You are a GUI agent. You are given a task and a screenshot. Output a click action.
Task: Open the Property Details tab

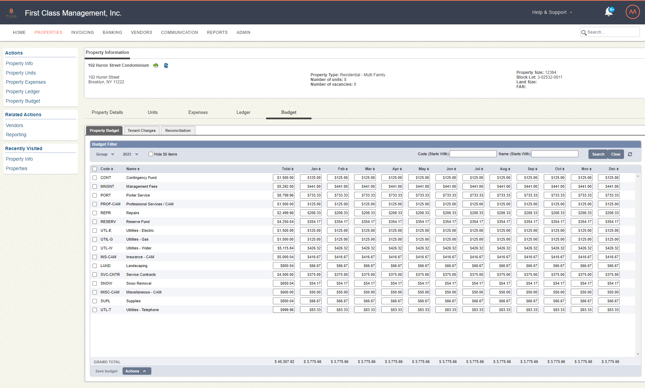(x=107, y=113)
